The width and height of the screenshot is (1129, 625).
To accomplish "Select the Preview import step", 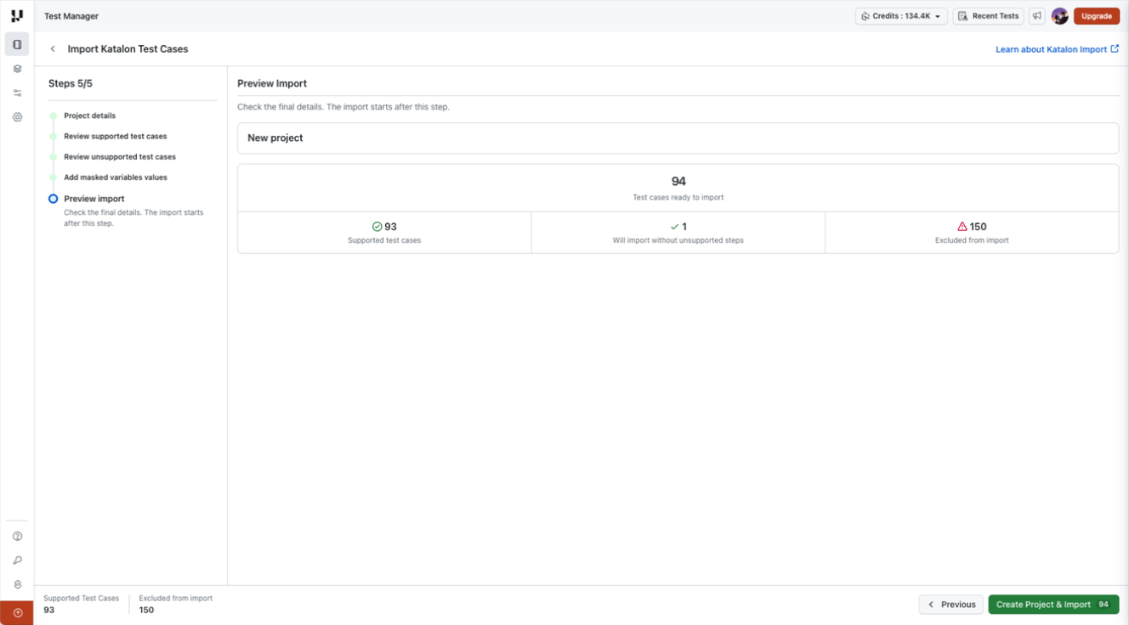I will pyautogui.click(x=94, y=199).
